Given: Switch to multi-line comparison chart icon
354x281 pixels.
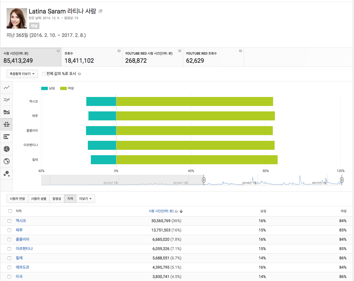Looking at the screenshot, I should tap(7, 100).
